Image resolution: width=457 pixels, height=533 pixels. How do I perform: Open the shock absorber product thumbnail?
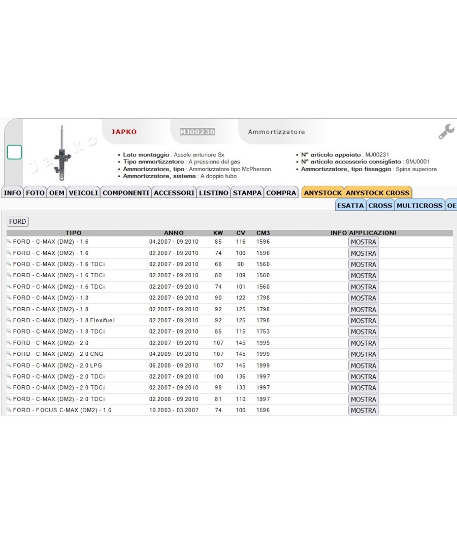[62, 153]
